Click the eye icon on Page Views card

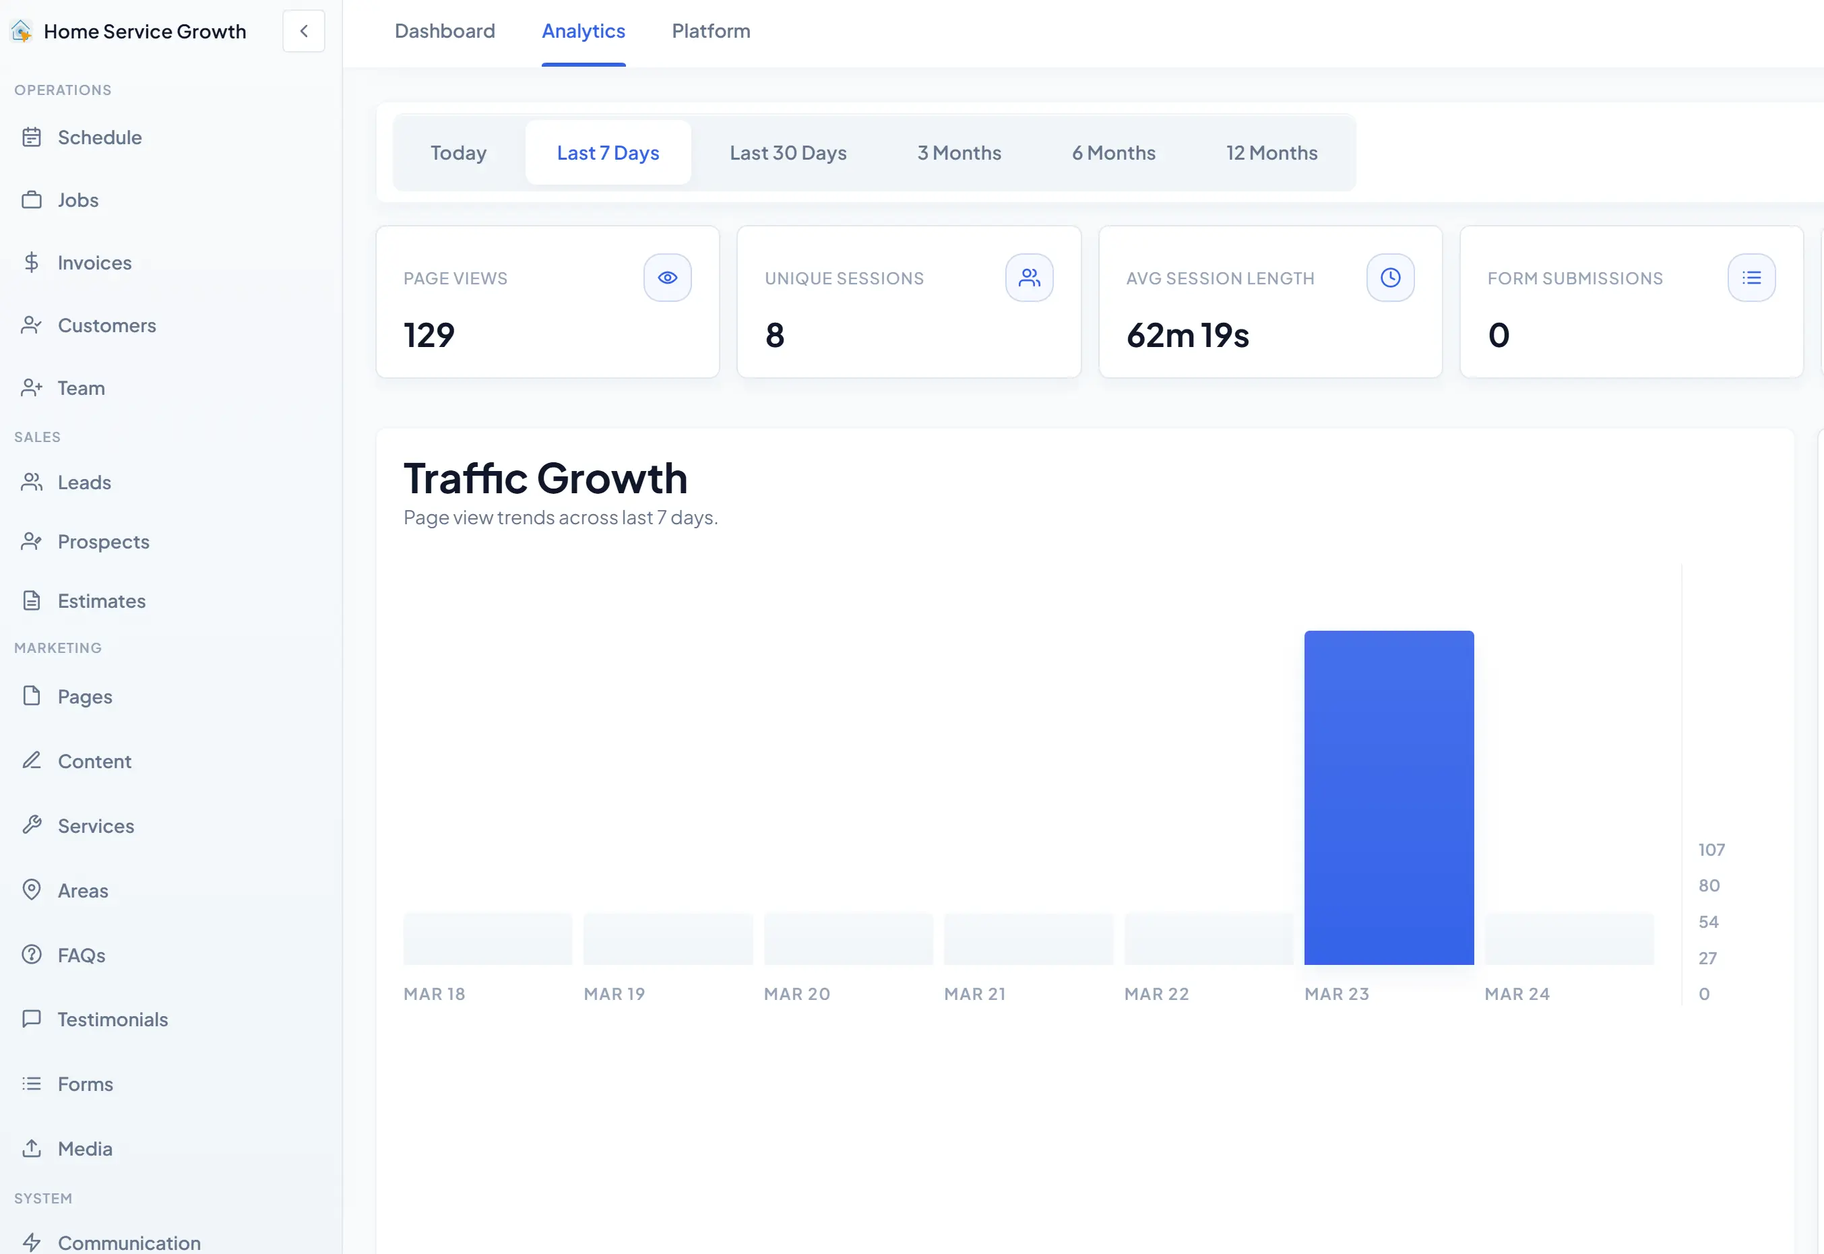pyautogui.click(x=667, y=278)
